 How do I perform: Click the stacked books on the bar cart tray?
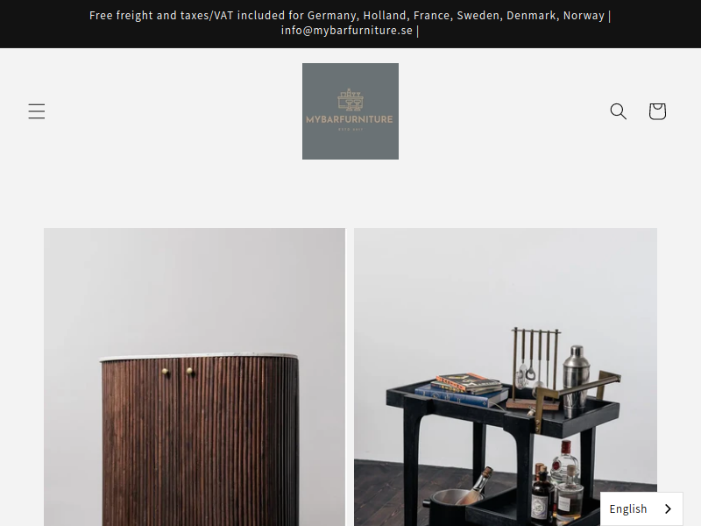coord(463,389)
